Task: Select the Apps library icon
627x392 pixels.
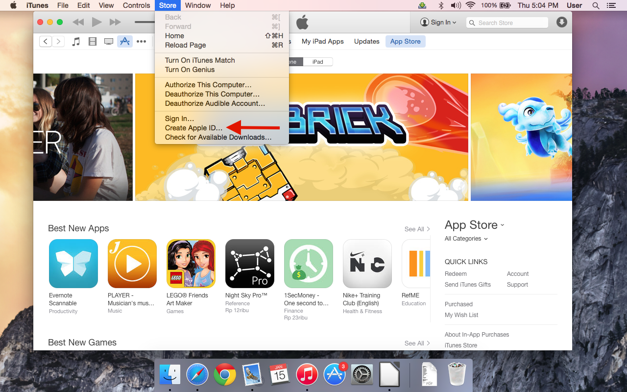Action: pos(125,42)
